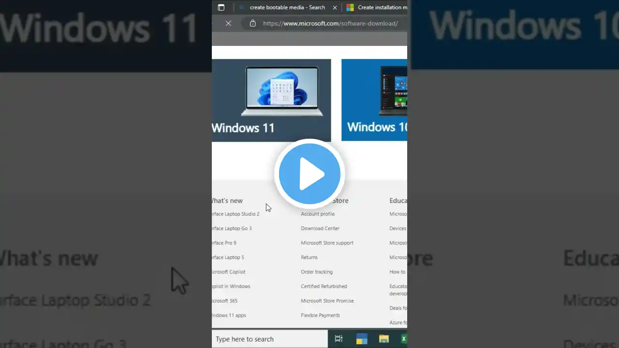
Task: Select the Windows 11 download tile
Action: pyautogui.click(x=271, y=100)
